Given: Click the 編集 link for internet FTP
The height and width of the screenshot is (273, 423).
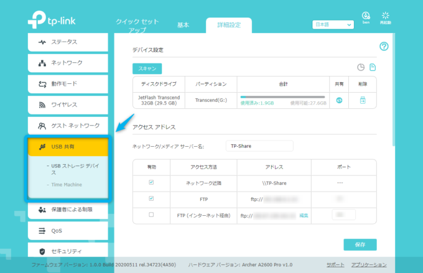Looking at the screenshot, I should (304, 216).
